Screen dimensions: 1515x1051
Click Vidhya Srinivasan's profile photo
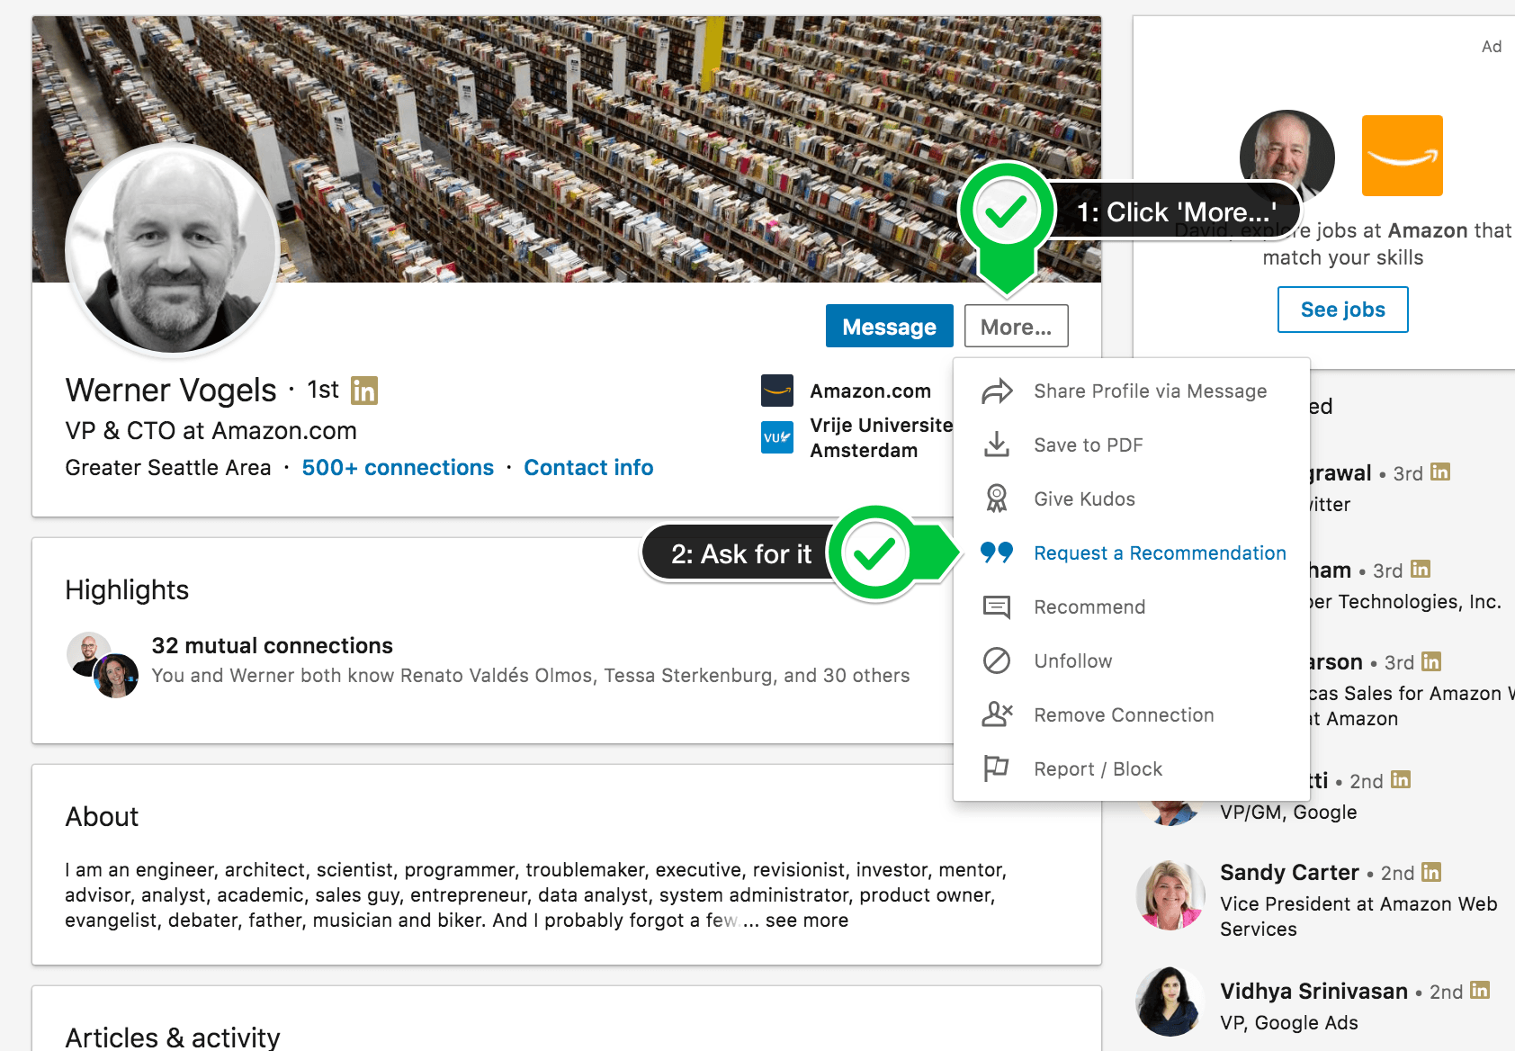(1170, 1002)
